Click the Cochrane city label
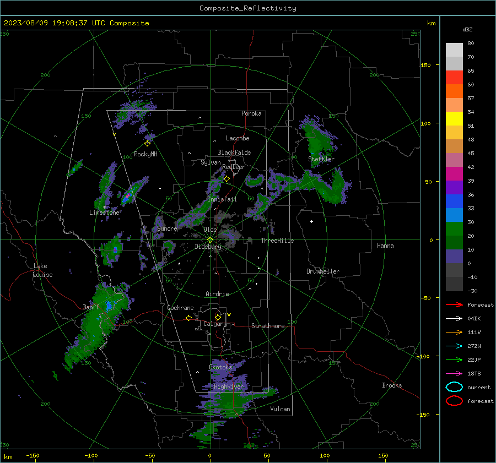 click(180, 308)
